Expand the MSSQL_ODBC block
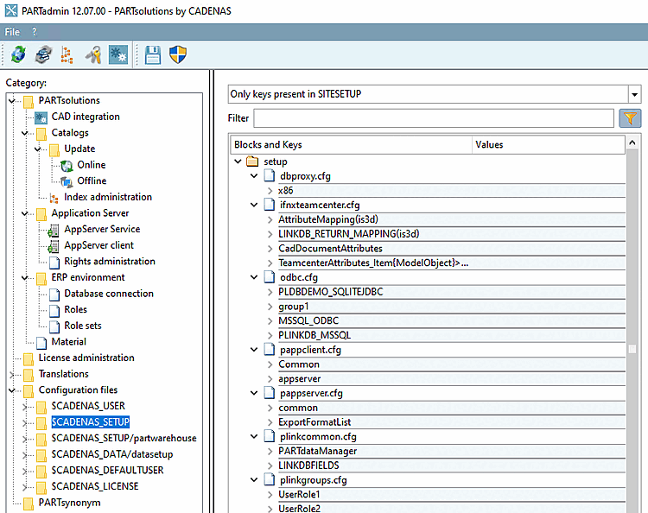This screenshot has width=648, height=513. click(x=269, y=320)
